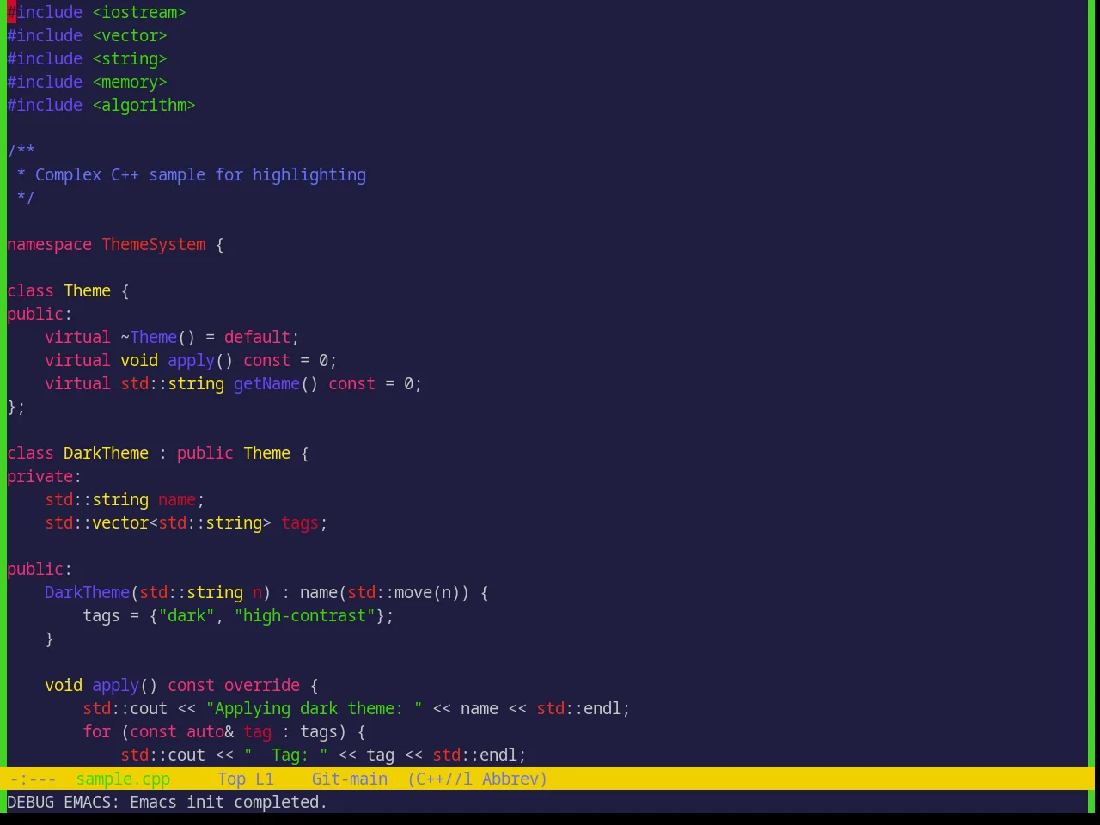Click on '<vector>' include header
This screenshot has height=825, width=1100.
[x=130, y=35]
